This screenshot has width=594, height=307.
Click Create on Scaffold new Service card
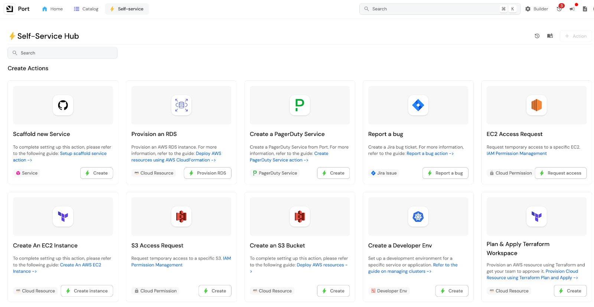(x=97, y=173)
